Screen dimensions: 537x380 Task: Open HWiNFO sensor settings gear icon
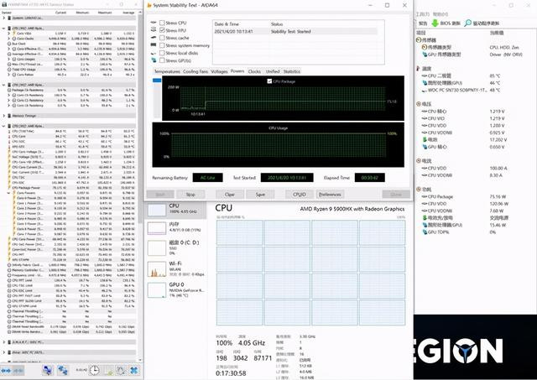click(121, 371)
